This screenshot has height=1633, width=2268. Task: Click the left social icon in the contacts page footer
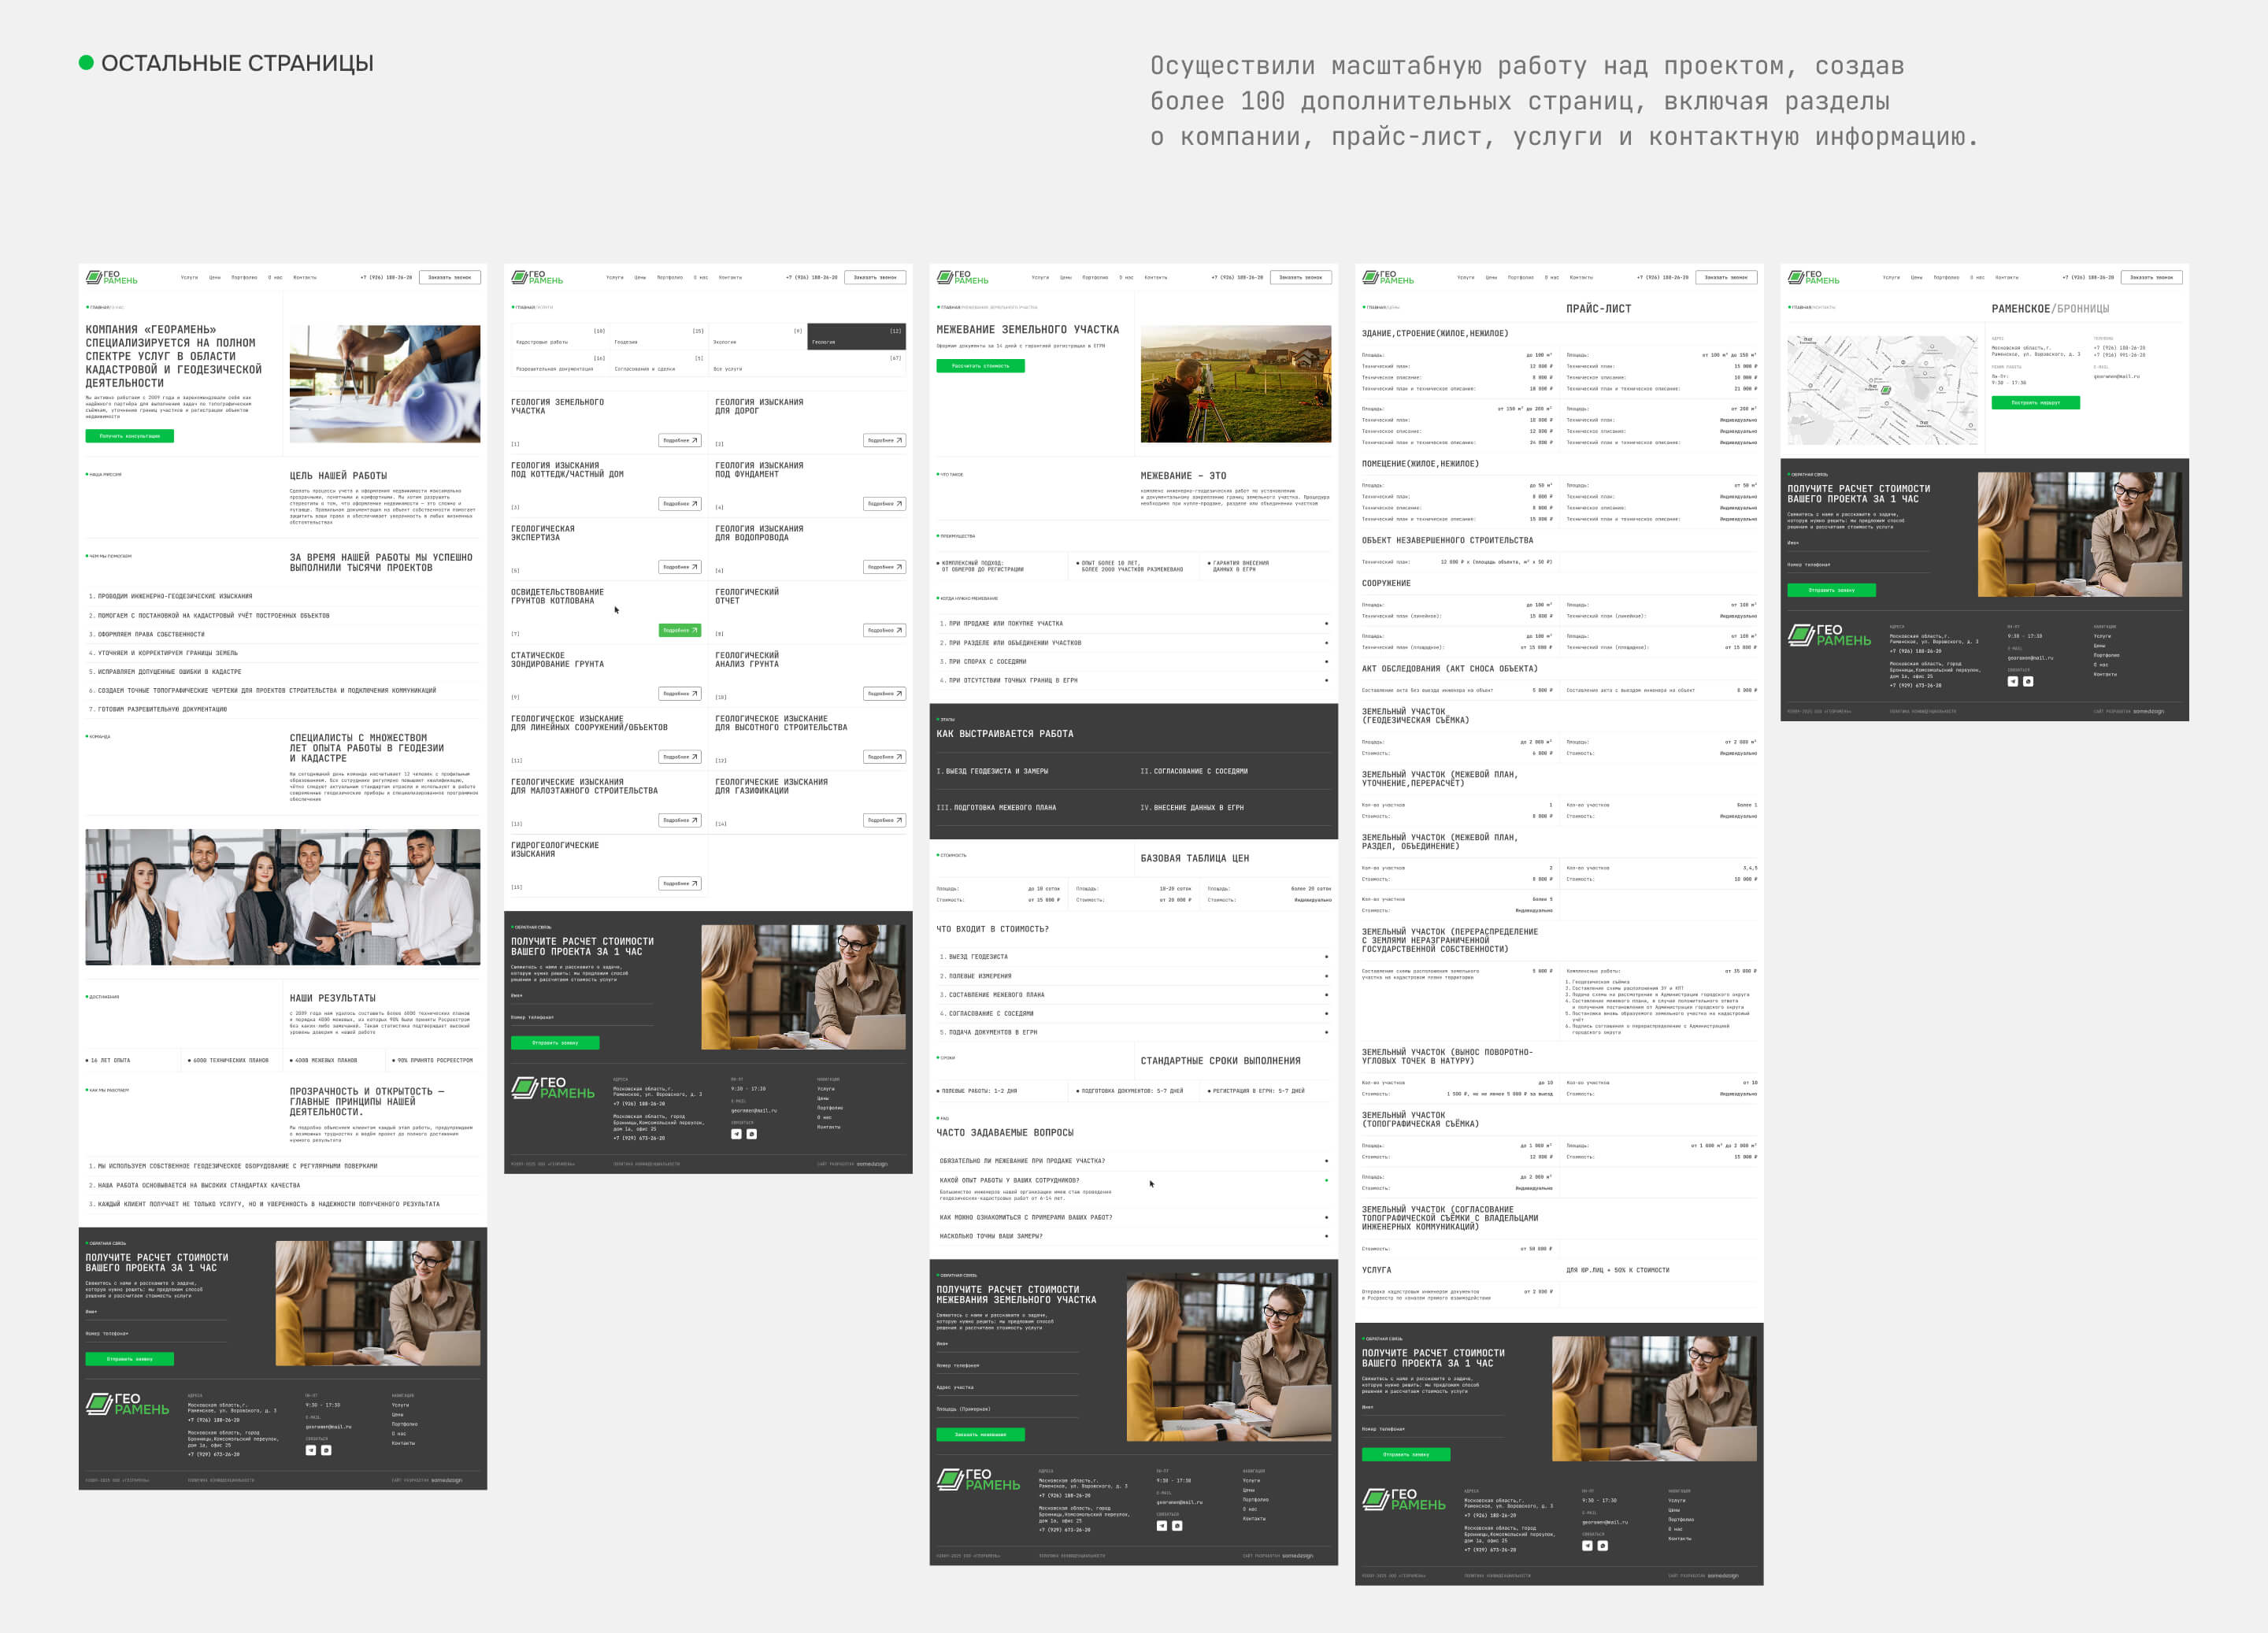(x=2012, y=681)
